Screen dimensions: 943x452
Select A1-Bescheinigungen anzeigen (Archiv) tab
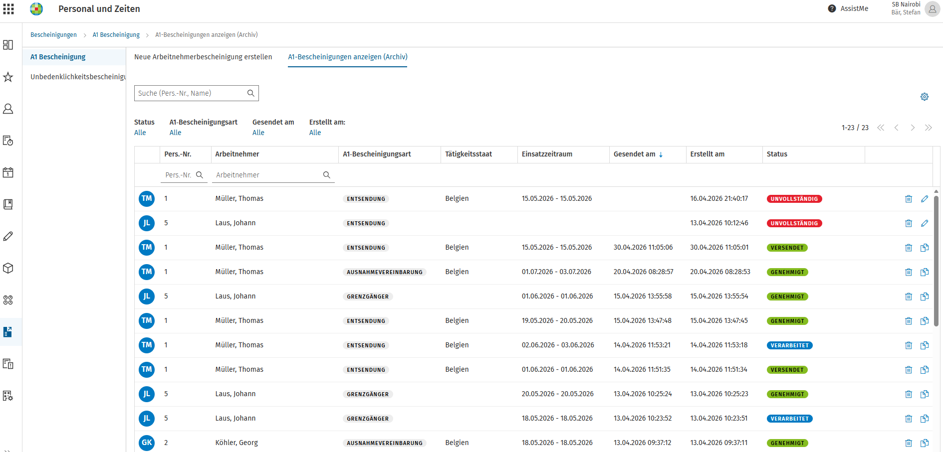(x=348, y=57)
